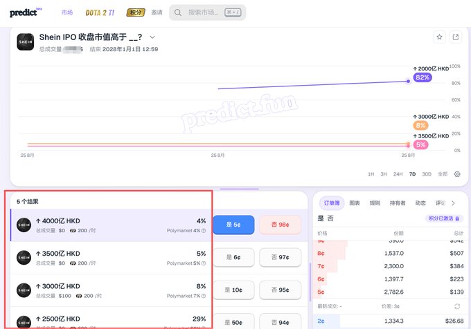Switch to the 规则 rules tab
The width and height of the screenshot is (471, 329).
pos(375,203)
